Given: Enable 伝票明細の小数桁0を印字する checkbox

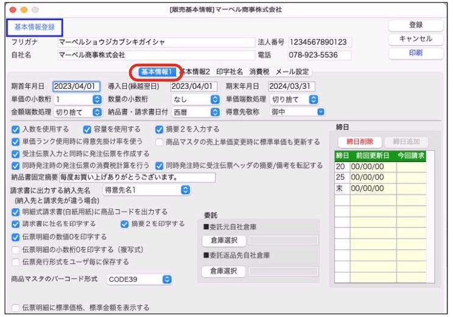Looking at the screenshot, I should (15, 249).
